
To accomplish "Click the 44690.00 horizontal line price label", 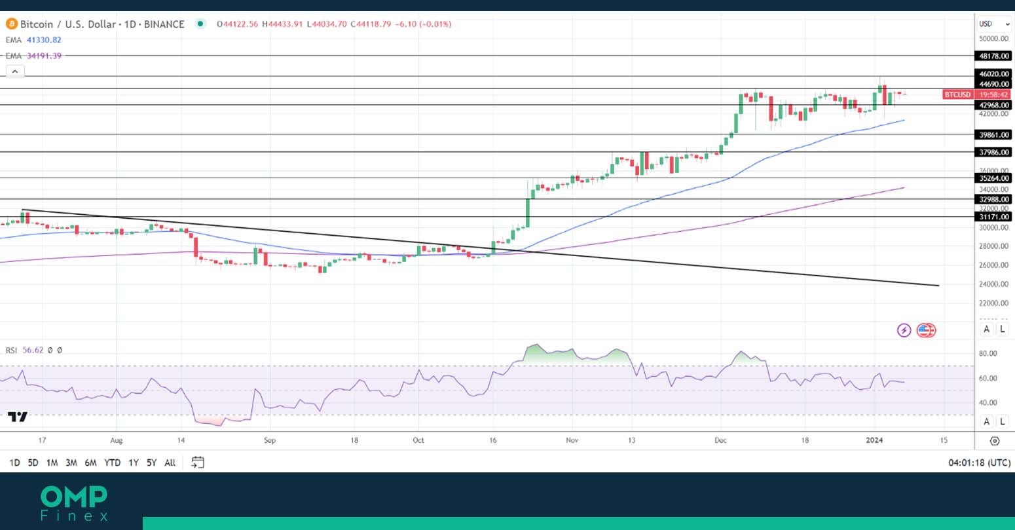I will [x=994, y=85].
